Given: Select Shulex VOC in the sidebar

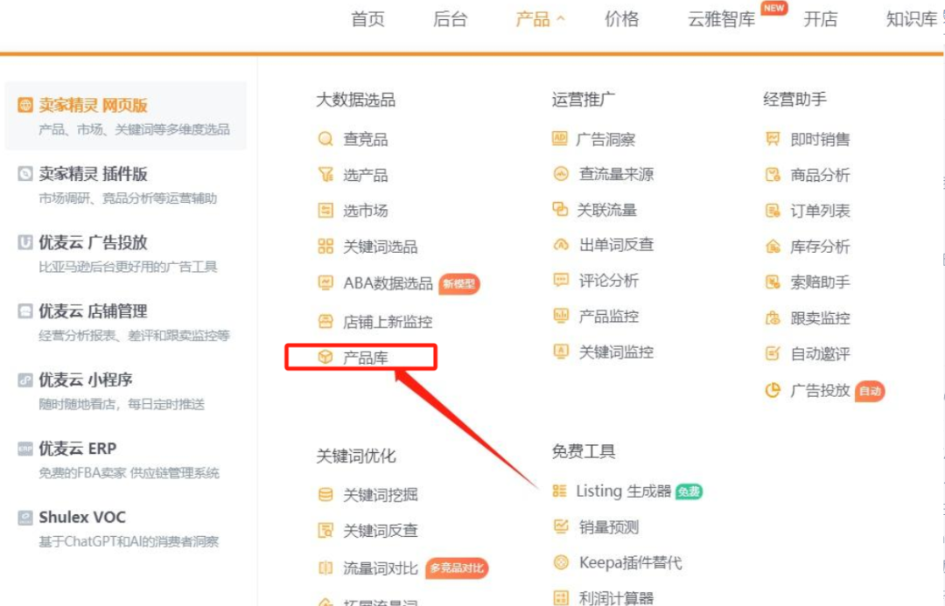Looking at the screenshot, I should [x=79, y=518].
